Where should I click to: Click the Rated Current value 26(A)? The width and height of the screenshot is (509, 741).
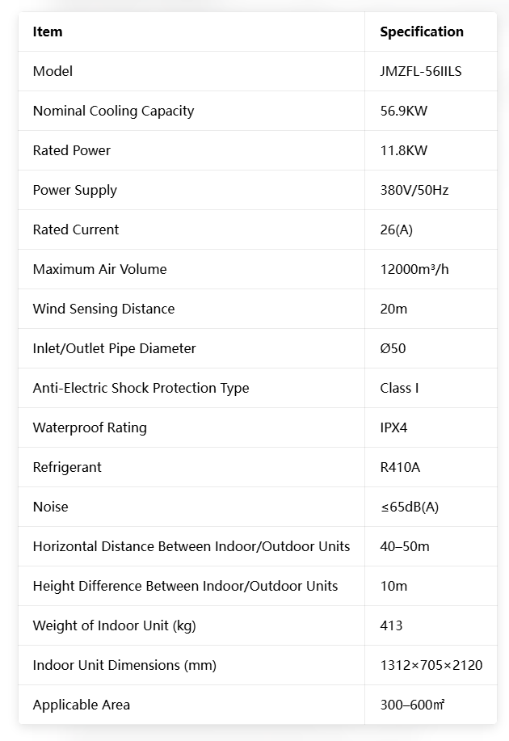coord(397,229)
